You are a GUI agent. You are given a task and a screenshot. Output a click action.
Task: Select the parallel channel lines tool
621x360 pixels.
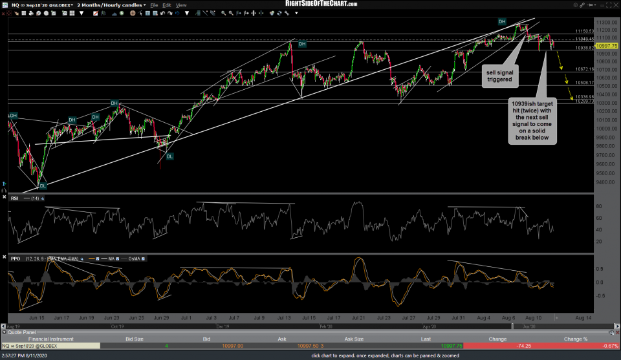point(213,13)
